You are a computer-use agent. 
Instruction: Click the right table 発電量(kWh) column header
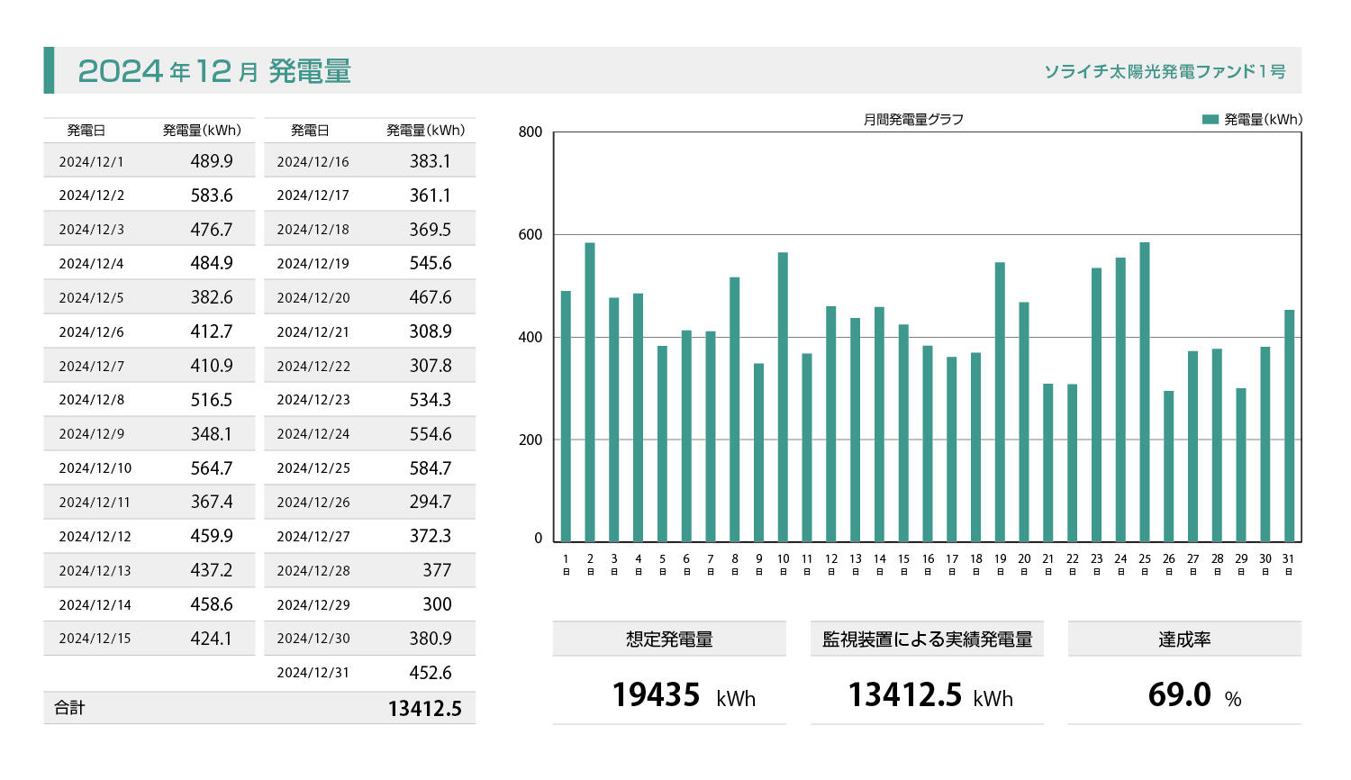pos(426,131)
